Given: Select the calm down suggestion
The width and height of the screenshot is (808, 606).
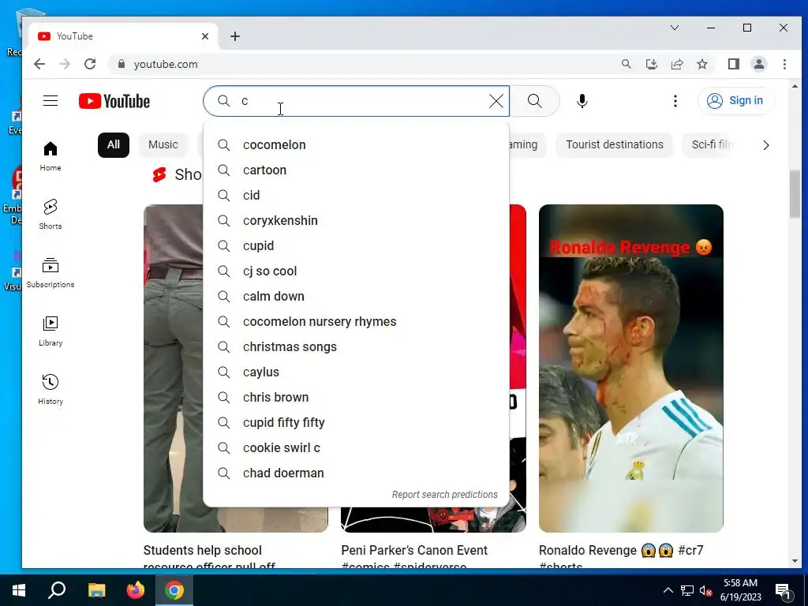Looking at the screenshot, I should coord(356,297).
